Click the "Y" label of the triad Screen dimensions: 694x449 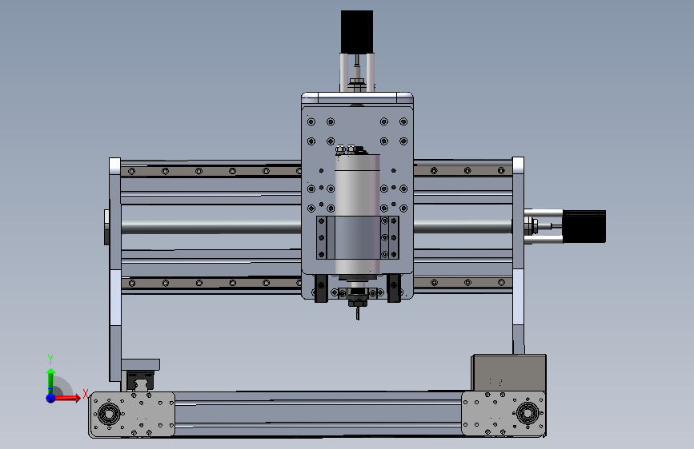pos(50,360)
